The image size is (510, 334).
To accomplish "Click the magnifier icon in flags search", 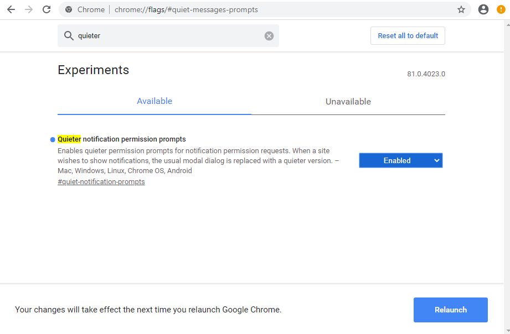I will 69,35.
